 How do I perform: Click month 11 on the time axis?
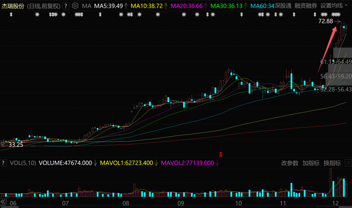point(283,203)
